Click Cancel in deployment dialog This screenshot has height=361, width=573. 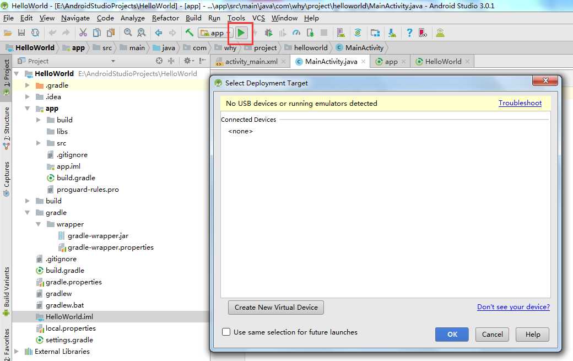[x=492, y=335]
